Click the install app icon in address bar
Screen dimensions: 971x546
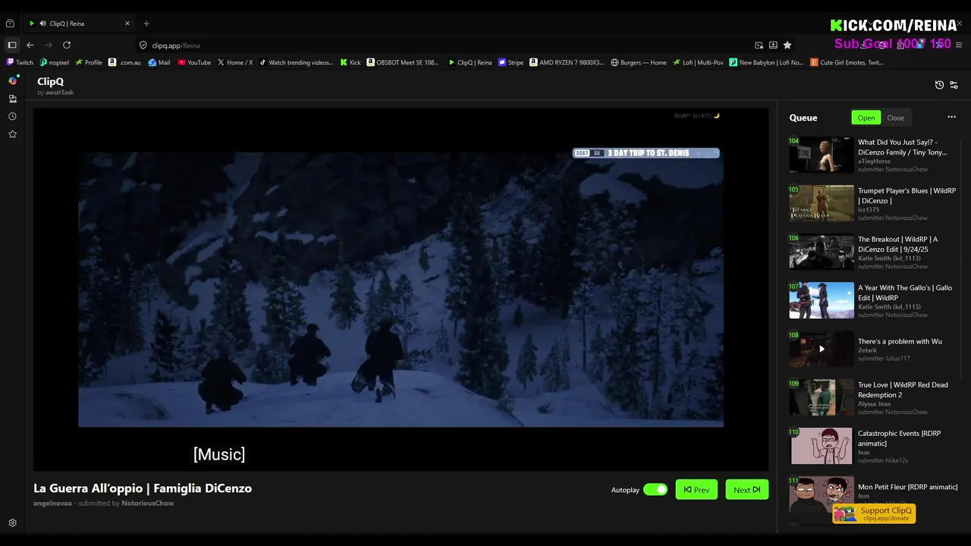click(x=773, y=45)
